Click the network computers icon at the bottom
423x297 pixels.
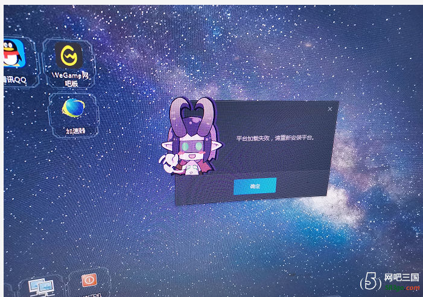(41, 287)
